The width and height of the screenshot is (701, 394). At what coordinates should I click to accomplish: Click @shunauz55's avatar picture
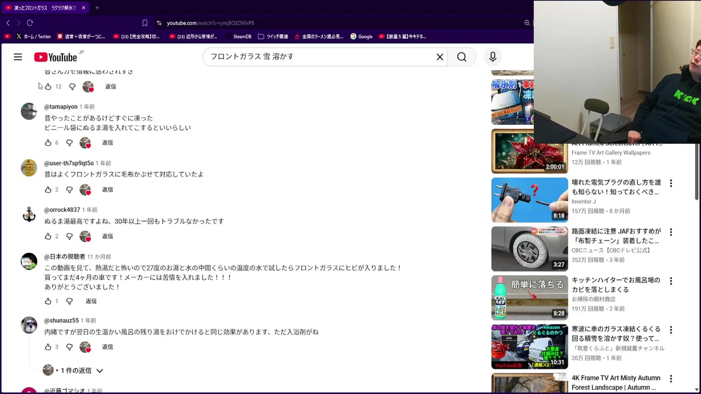[29, 325]
